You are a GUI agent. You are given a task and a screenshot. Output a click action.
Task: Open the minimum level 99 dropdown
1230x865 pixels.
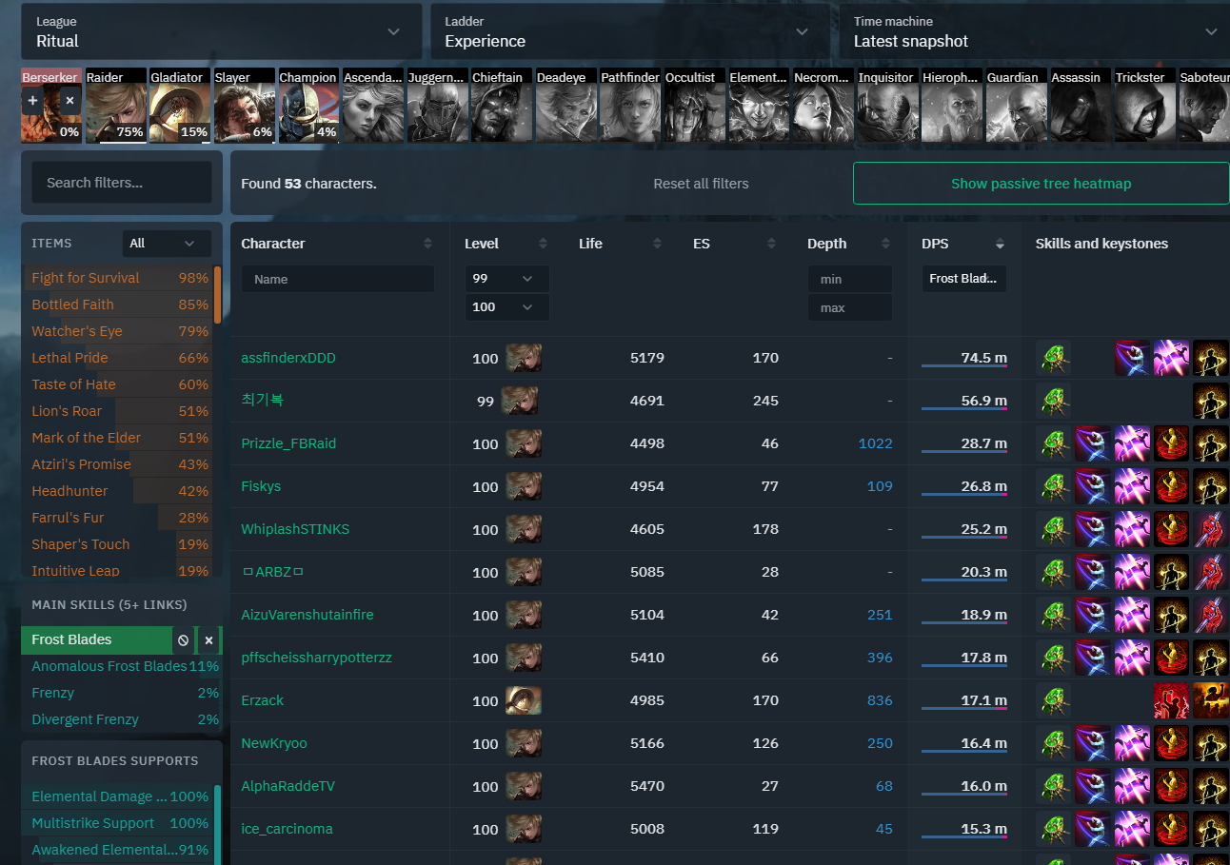coord(506,279)
